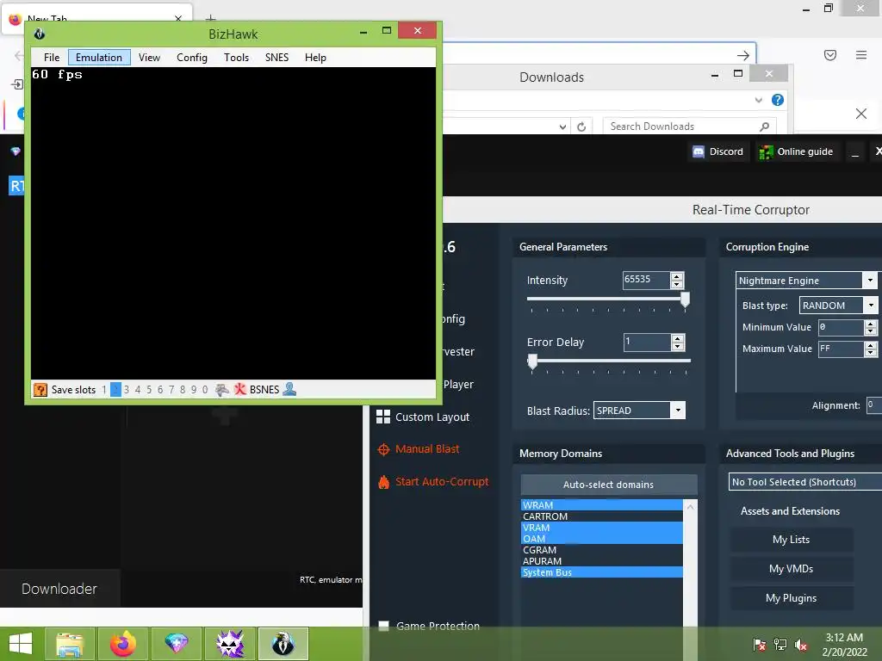Open the BizHawk Tools menu
The width and height of the screenshot is (882, 661).
pyautogui.click(x=236, y=58)
